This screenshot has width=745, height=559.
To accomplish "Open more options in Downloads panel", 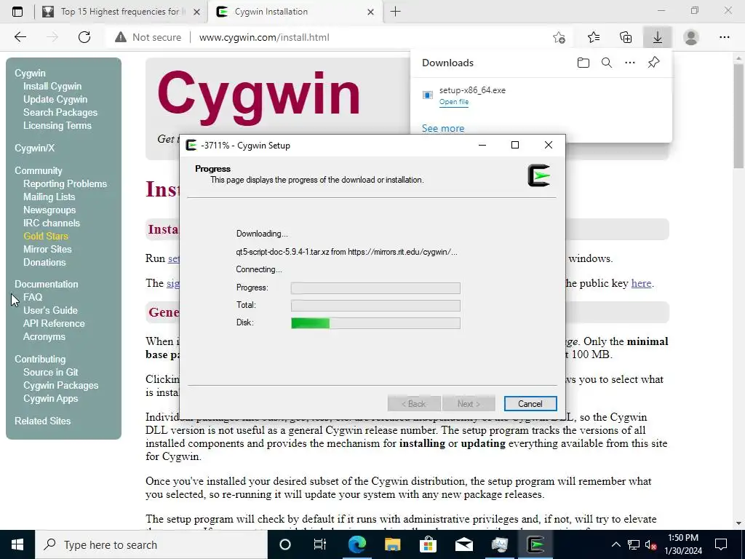I will point(629,63).
